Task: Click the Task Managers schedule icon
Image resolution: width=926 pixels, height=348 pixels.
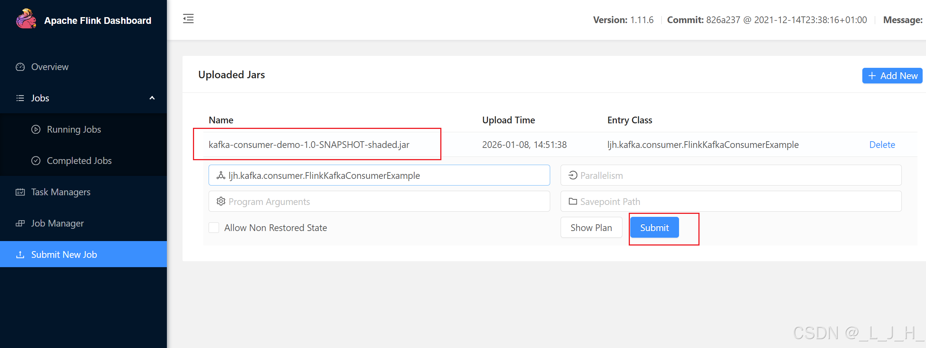Action: point(20,192)
